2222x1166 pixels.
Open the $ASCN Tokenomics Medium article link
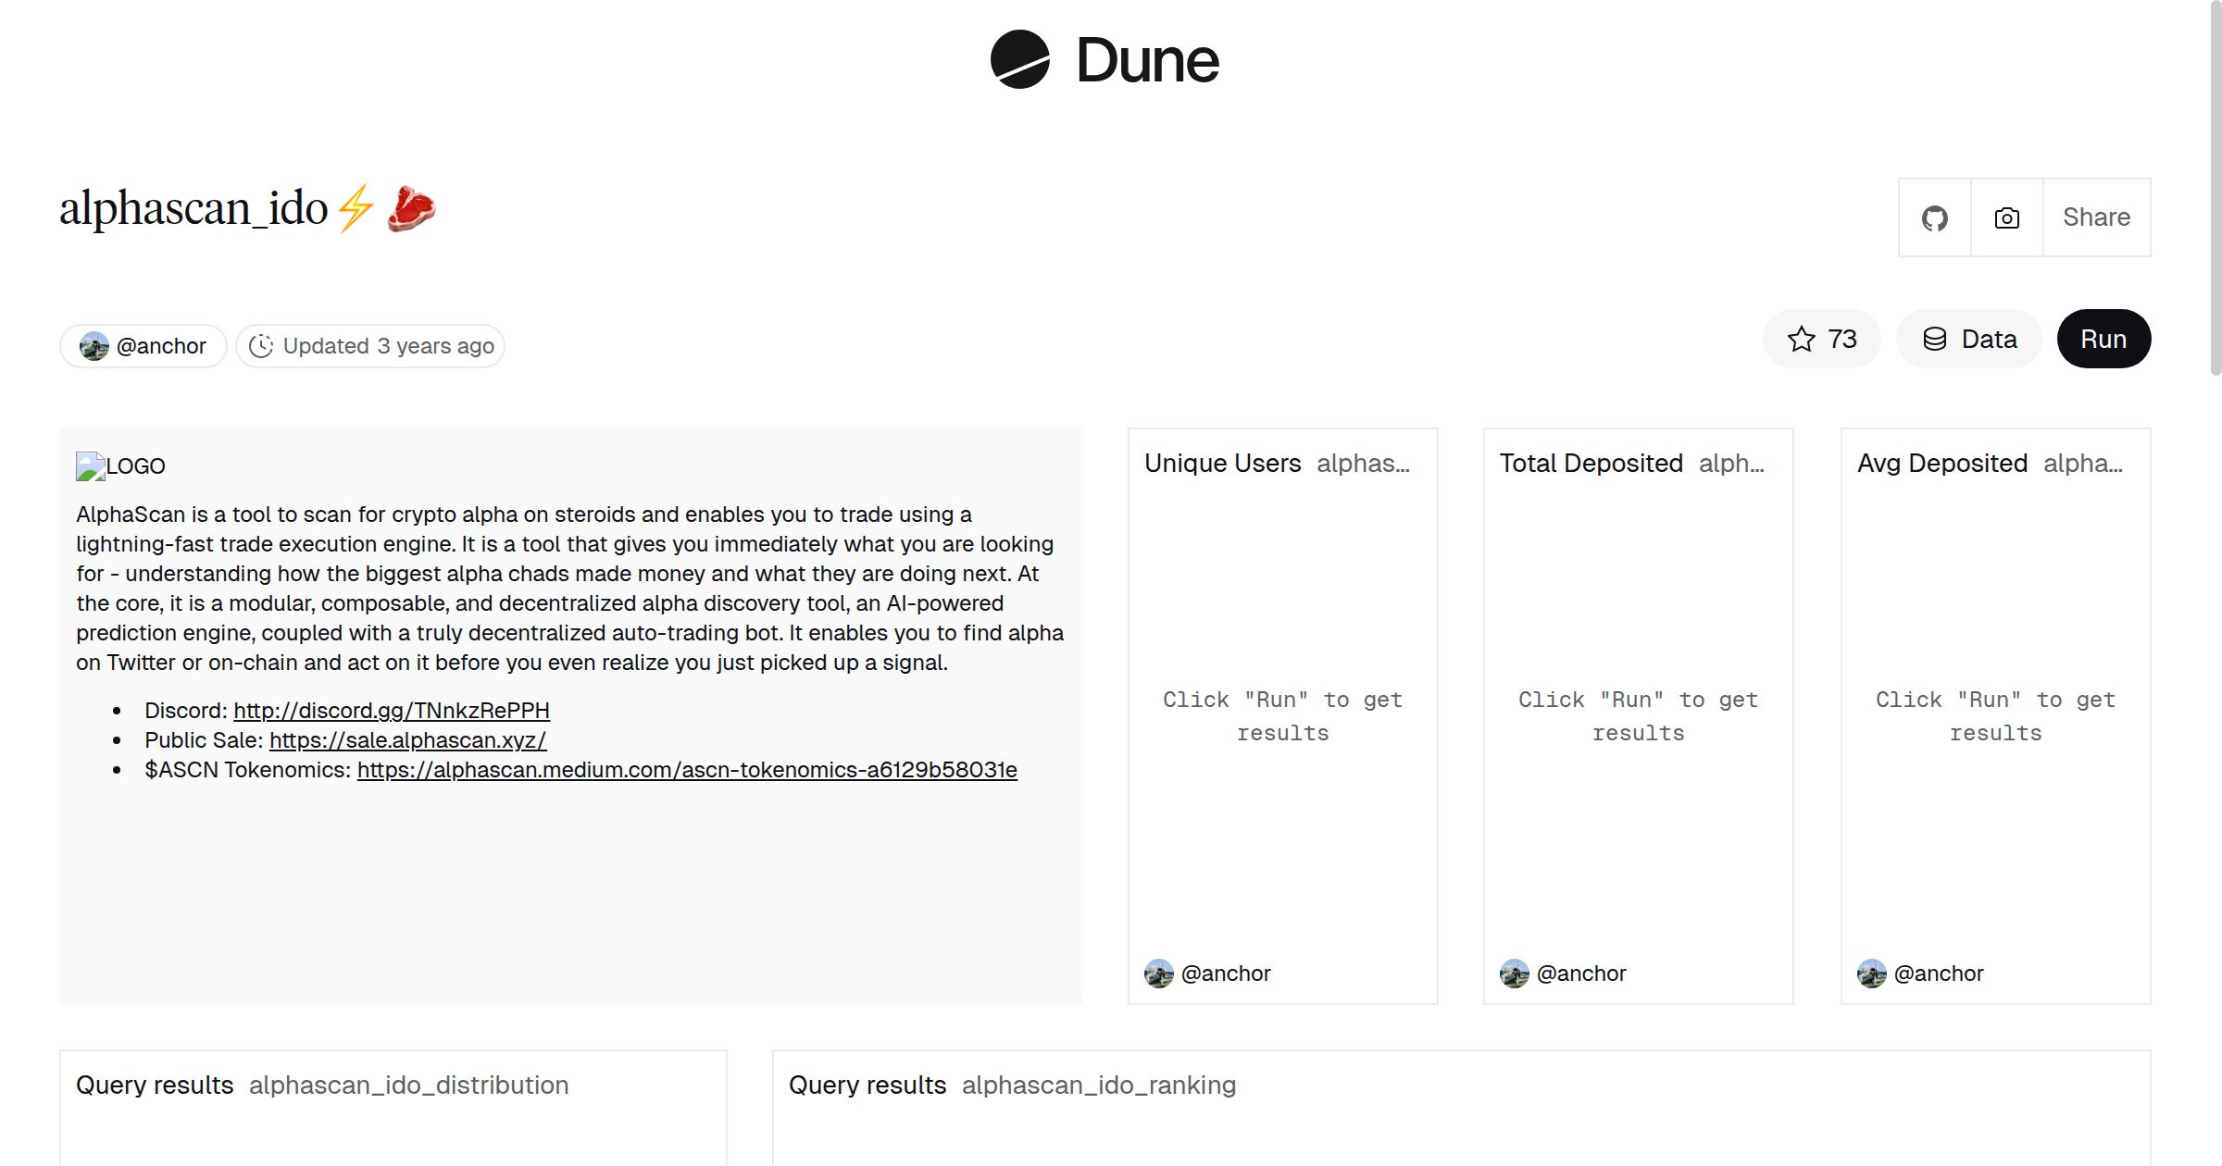click(687, 769)
